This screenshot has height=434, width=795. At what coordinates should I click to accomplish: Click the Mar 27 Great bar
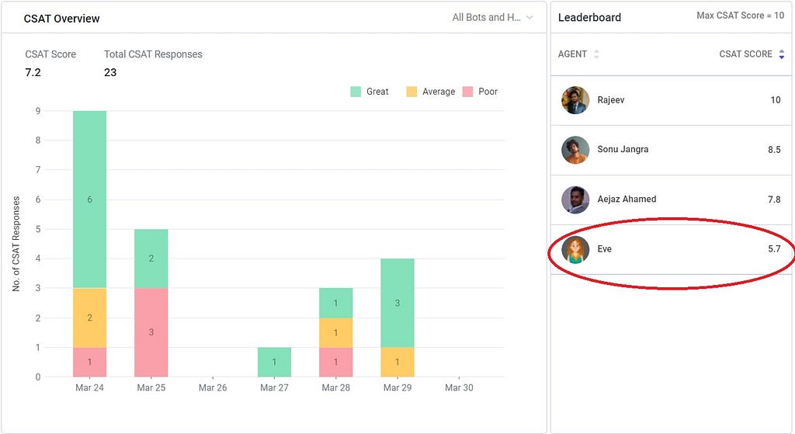point(274,362)
